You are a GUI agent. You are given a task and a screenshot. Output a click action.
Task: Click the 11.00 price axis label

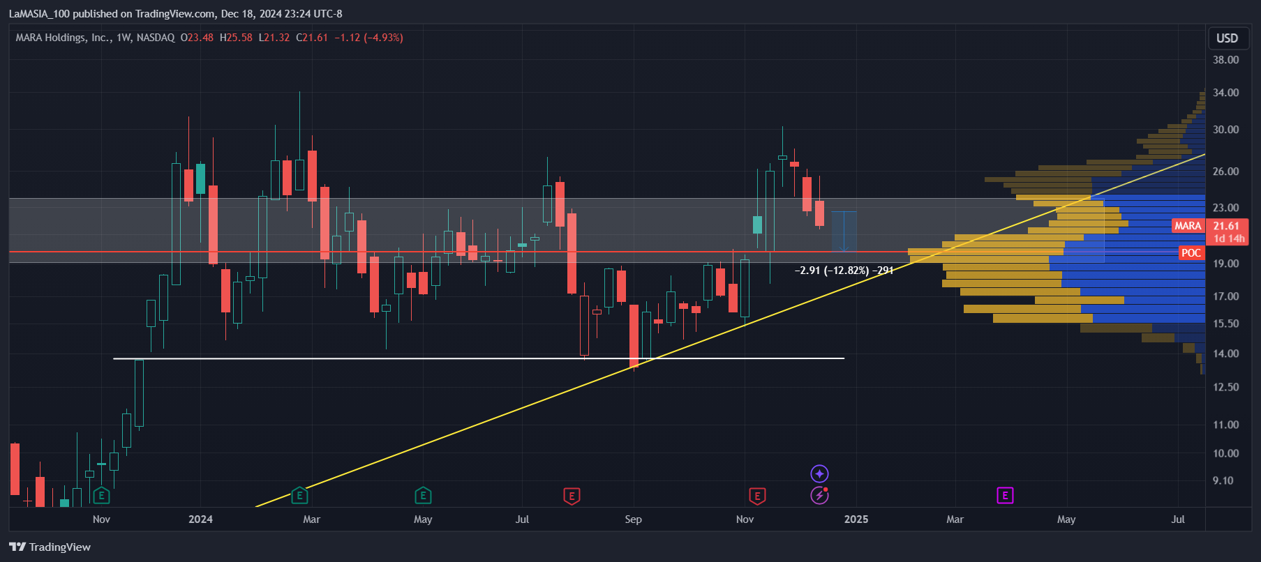click(x=1226, y=425)
